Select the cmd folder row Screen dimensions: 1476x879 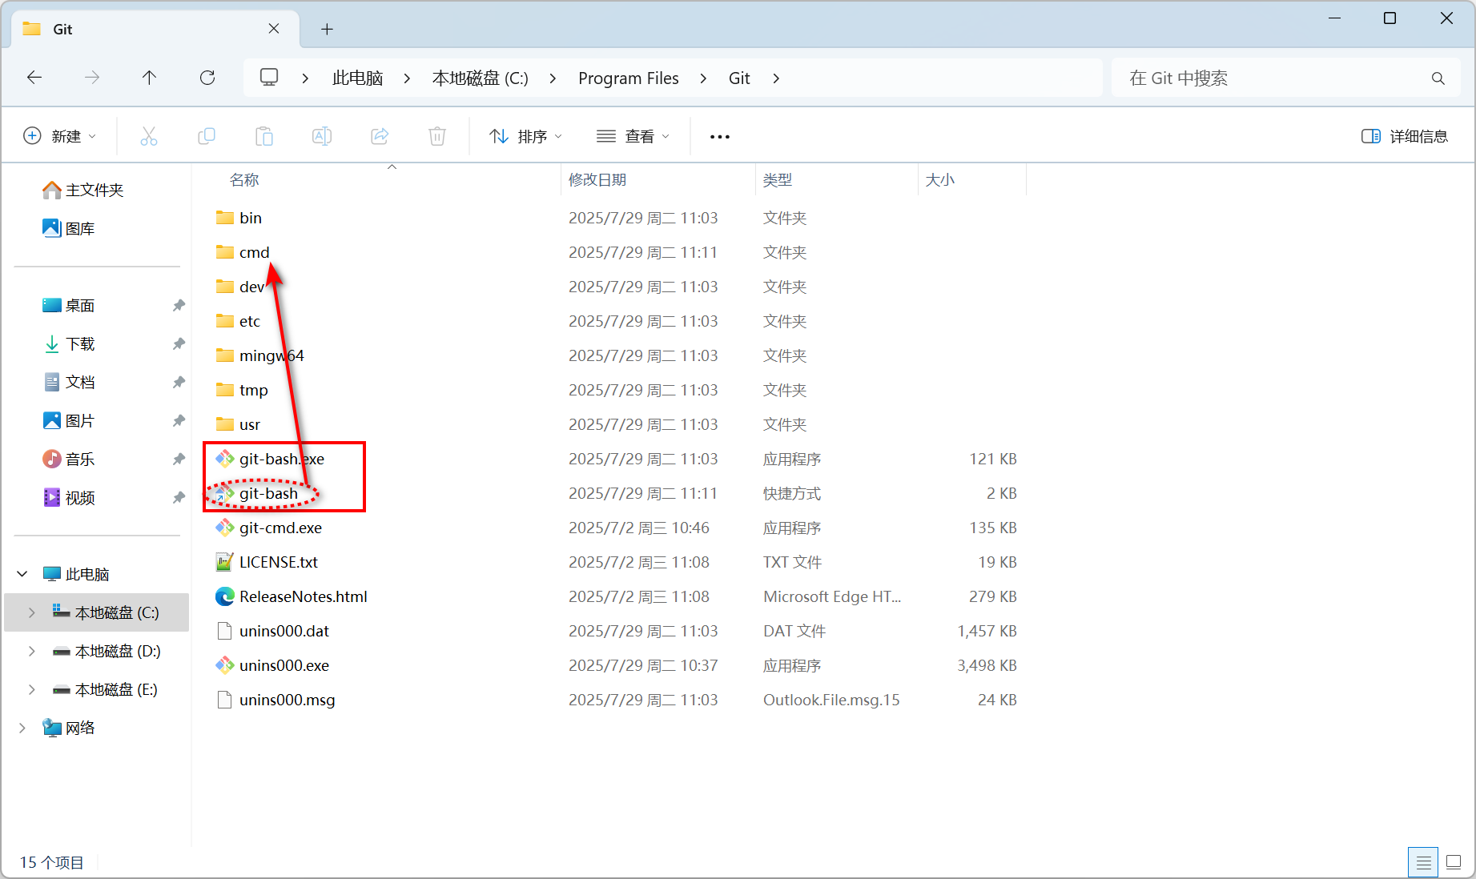pos(615,252)
